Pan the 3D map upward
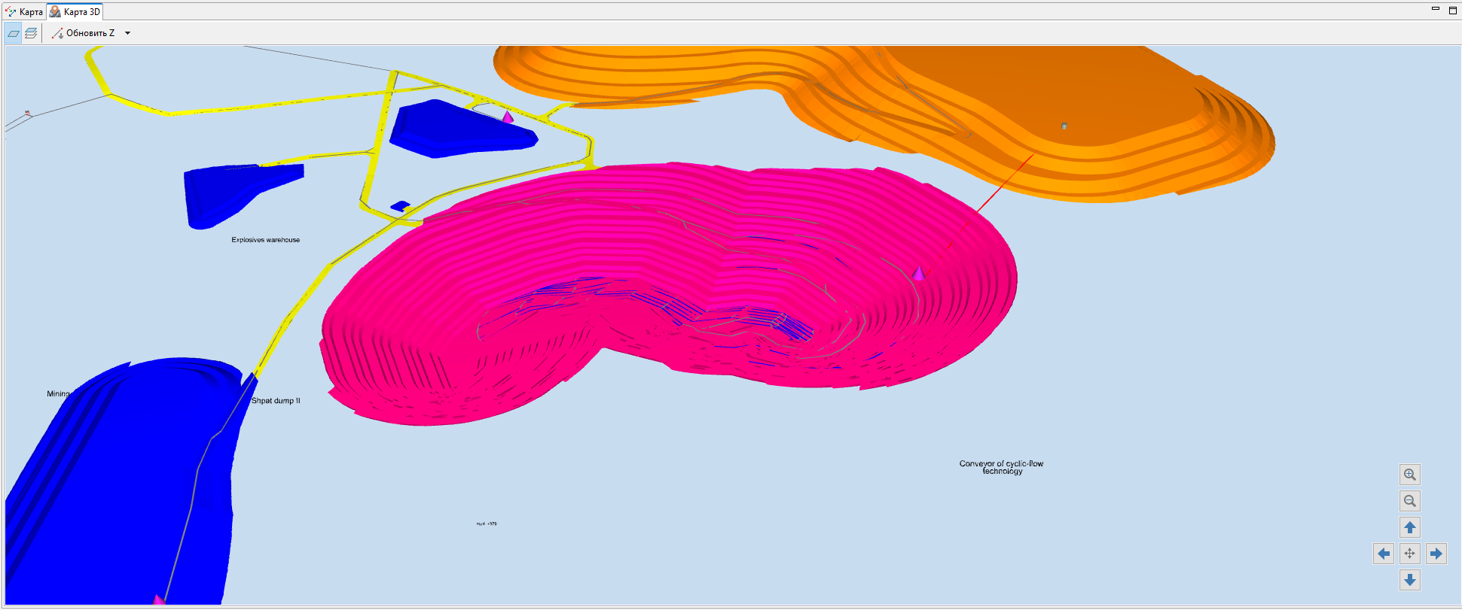1462x610 pixels. coord(1410,527)
